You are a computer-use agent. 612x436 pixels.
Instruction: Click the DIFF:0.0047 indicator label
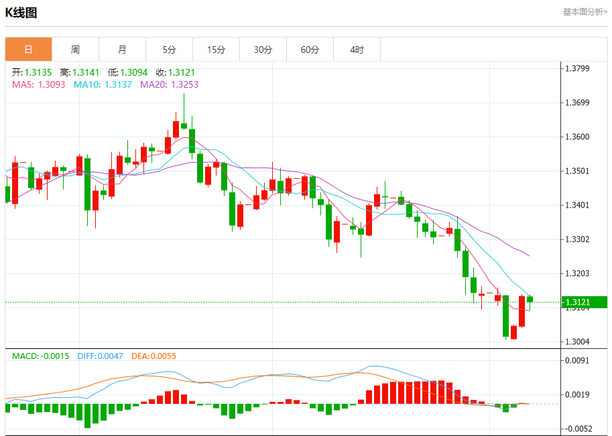[100, 356]
